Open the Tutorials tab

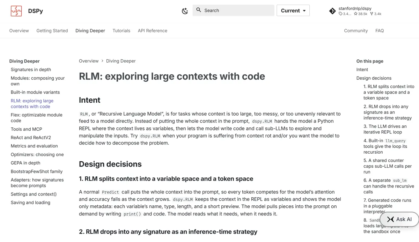click(x=121, y=31)
